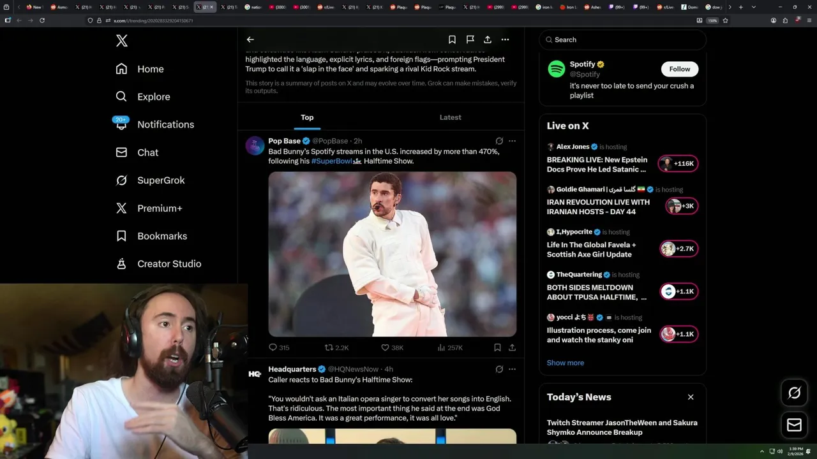Open Headquarters profile name link
This screenshot has height=459, width=817.
point(292,369)
